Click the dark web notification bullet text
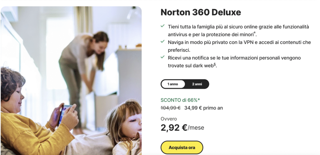 pos(234,62)
